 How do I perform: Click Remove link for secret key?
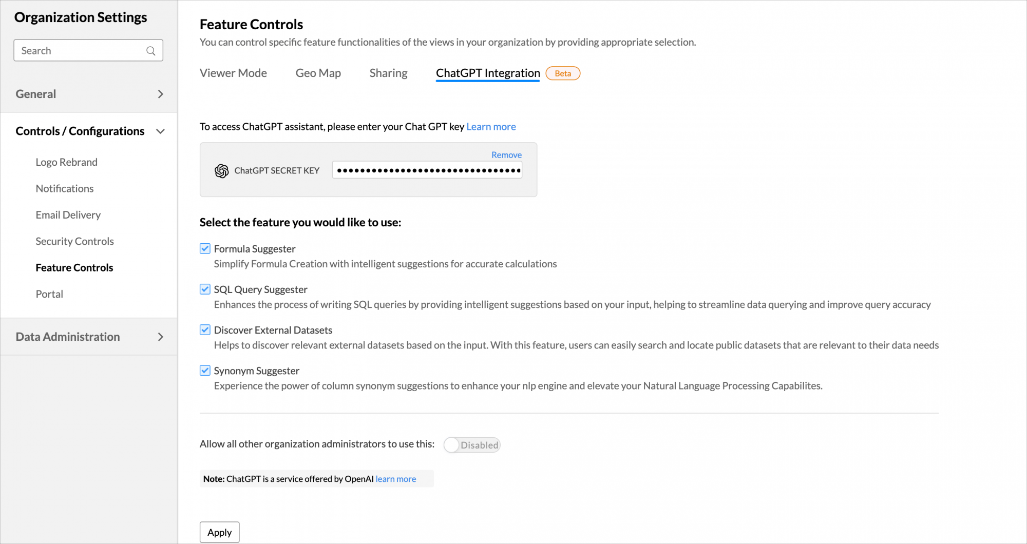click(506, 155)
